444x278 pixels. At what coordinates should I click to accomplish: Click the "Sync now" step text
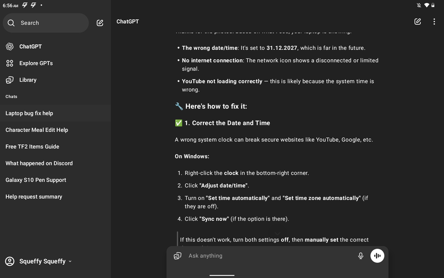[x=214, y=219]
